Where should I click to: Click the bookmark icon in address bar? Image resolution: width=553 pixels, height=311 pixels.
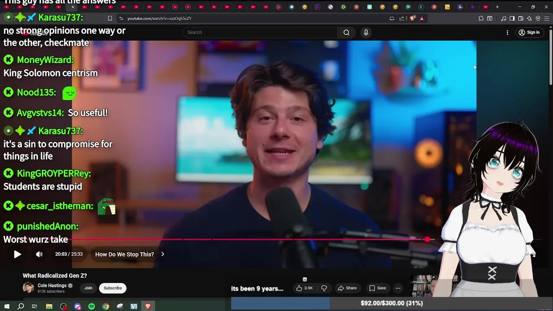point(110,19)
